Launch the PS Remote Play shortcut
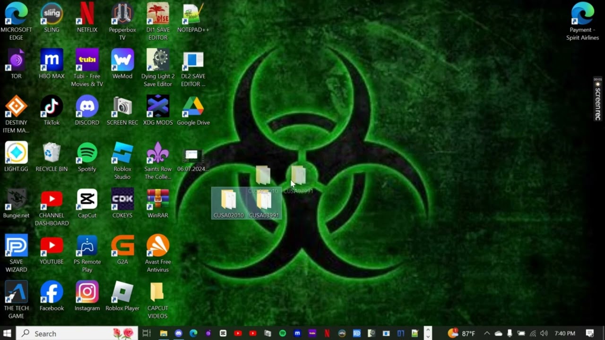The width and height of the screenshot is (605, 340). click(87, 254)
